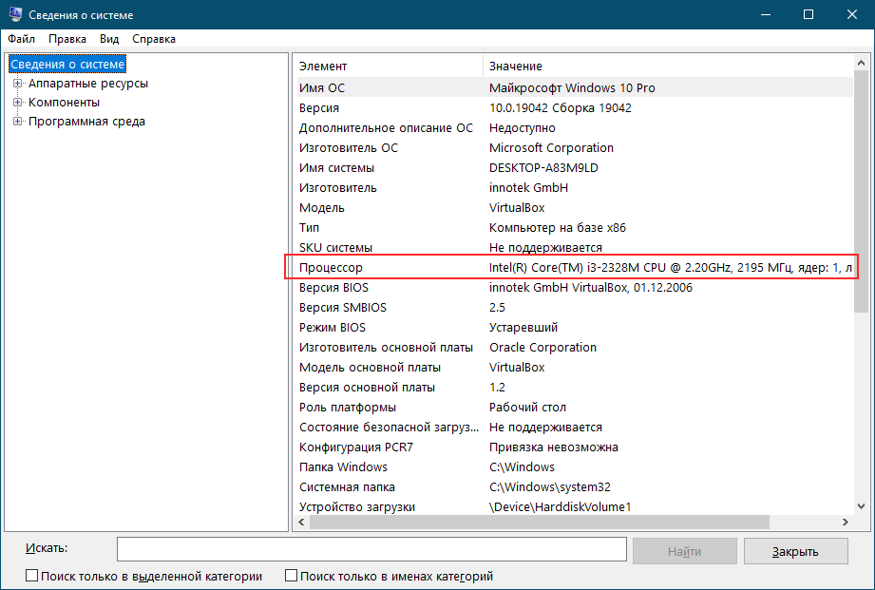Select the Версия BIOS row
This screenshot has width=875, height=590.
(333, 288)
